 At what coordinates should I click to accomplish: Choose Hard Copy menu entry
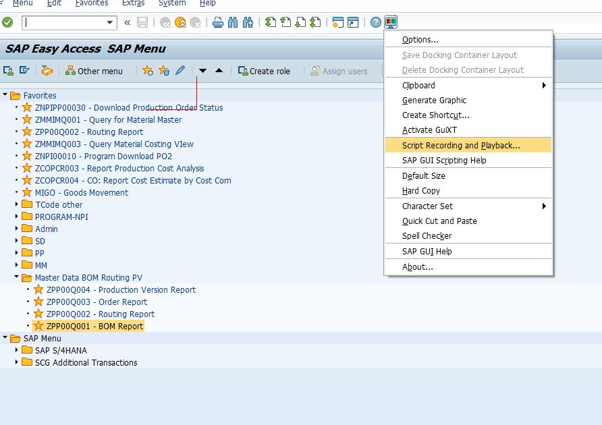tap(468, 191)
